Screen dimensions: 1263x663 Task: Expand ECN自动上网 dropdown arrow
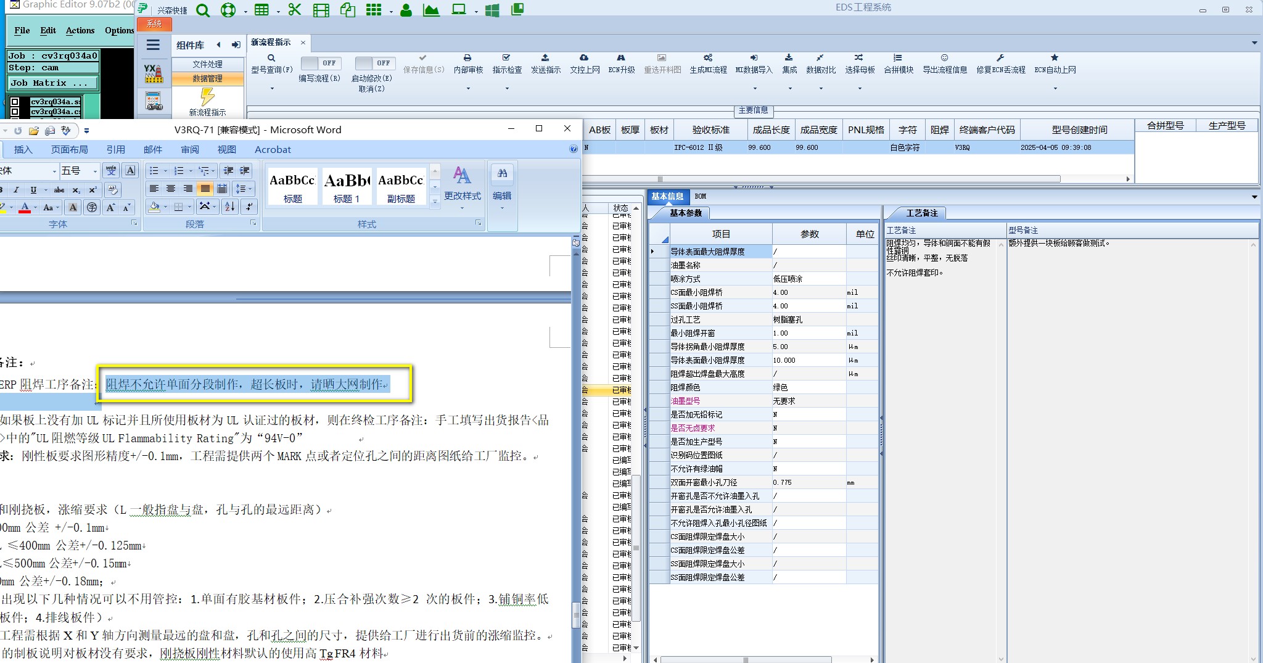1055,88
